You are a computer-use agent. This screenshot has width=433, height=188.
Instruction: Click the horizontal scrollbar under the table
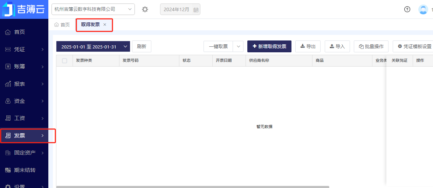(193, 187)
